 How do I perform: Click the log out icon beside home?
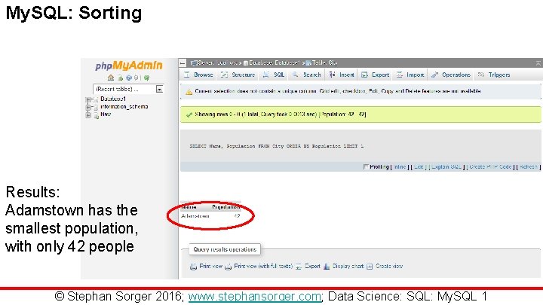(x=120, y=78)
